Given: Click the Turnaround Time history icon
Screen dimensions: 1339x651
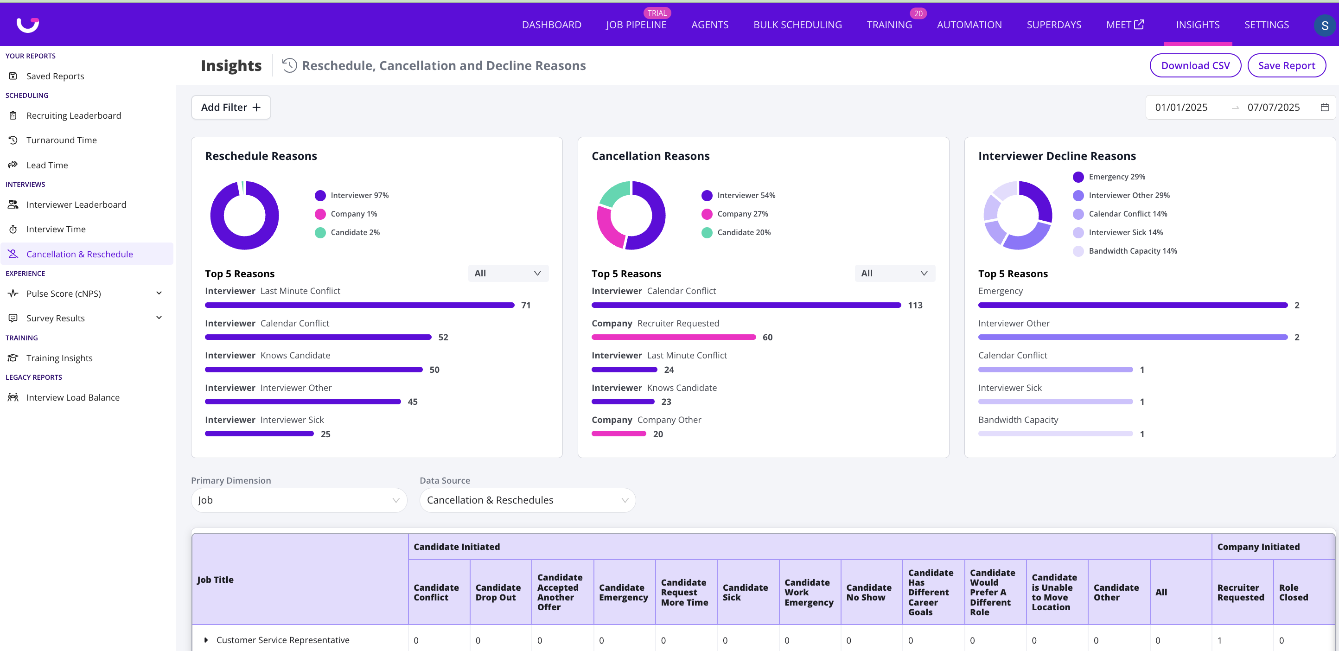Looking at the screenshot, I should coord(13,140).
